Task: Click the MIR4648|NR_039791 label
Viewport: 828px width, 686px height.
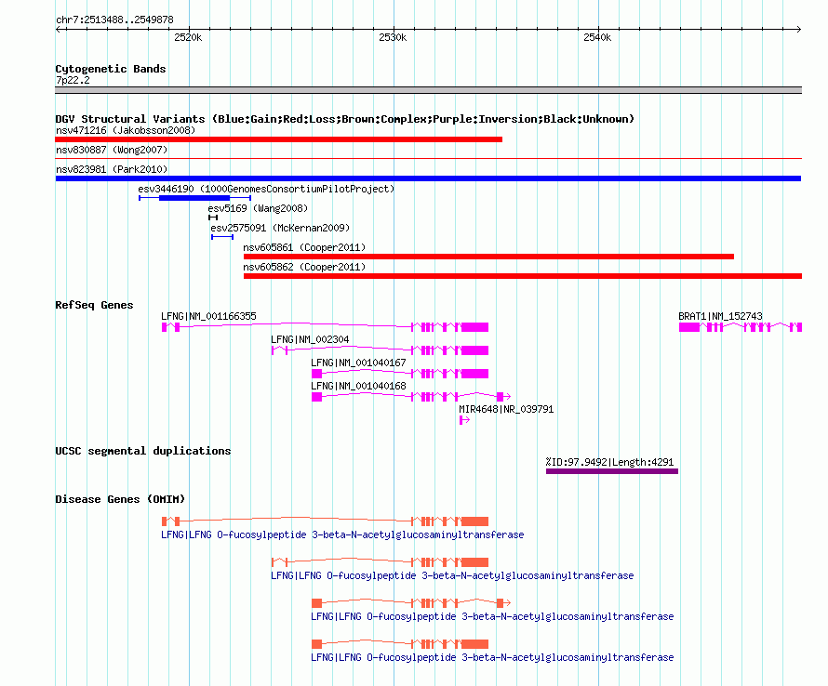Action: tap(506, 409)
